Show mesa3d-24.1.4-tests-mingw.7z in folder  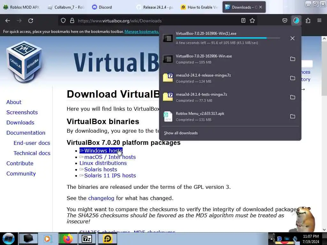[293, 97]
